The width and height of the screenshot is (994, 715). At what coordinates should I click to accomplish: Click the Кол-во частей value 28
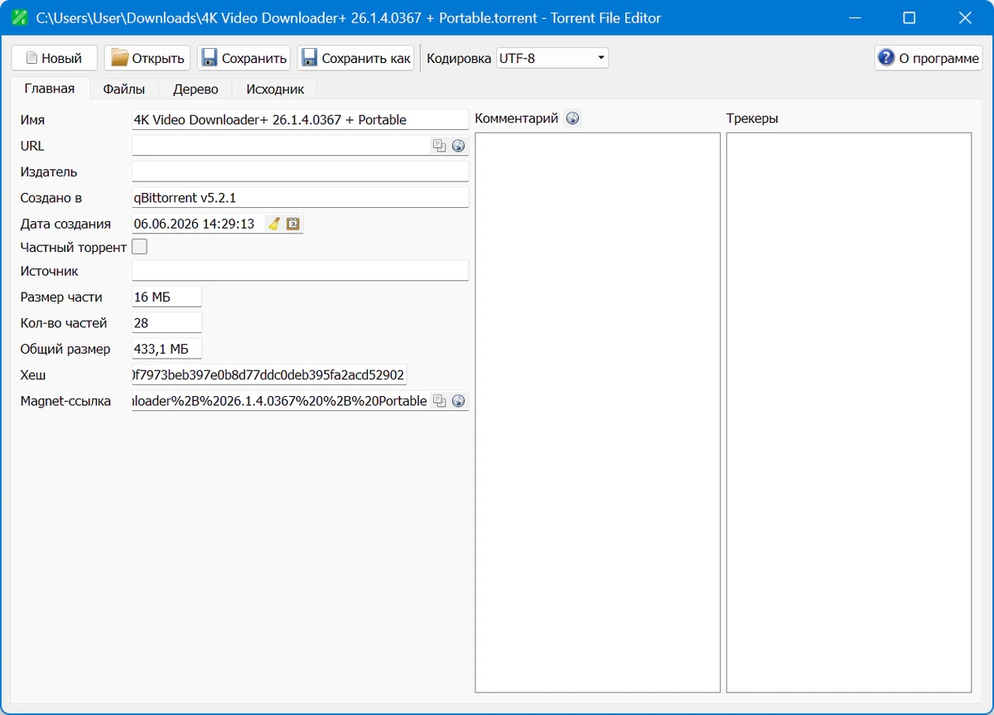pos(166,323)
